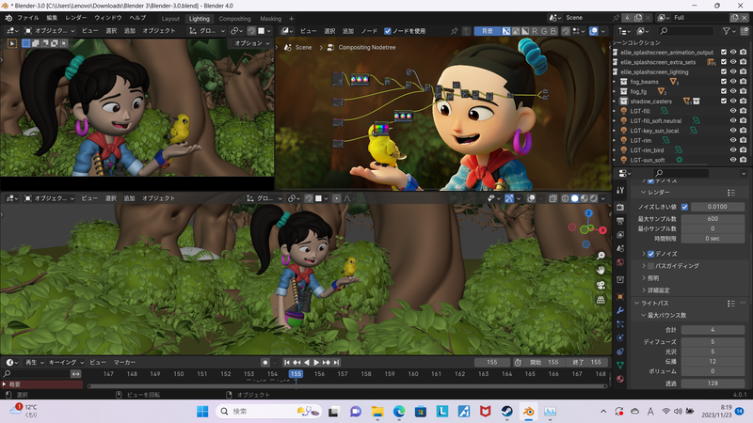Toggle proportional editing in lower viewport

click(x=337, y=198)
